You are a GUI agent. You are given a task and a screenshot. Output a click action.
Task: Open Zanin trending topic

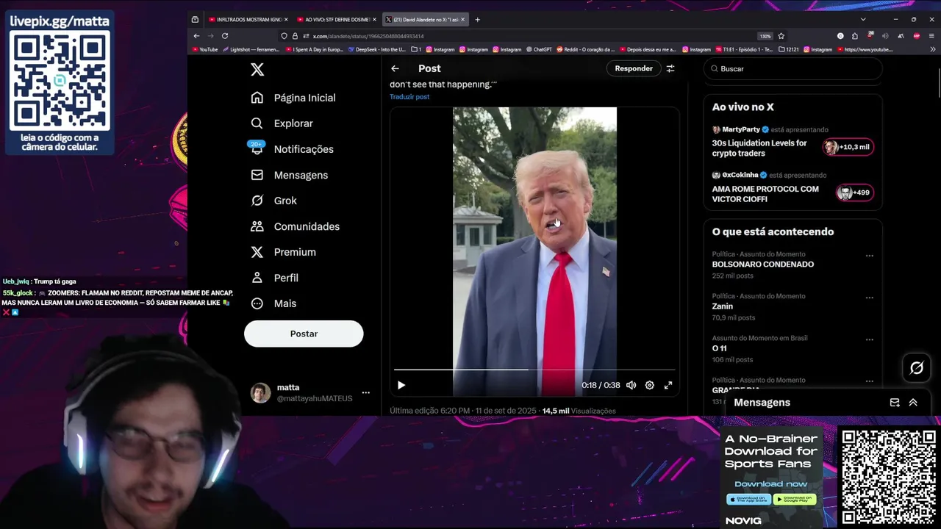point(723,306)
